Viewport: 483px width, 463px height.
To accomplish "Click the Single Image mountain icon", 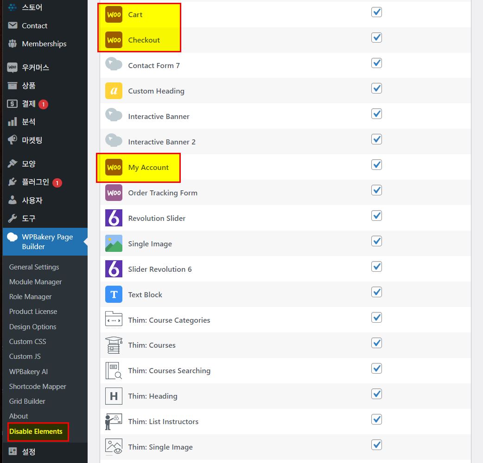I will tap(114, 244).
